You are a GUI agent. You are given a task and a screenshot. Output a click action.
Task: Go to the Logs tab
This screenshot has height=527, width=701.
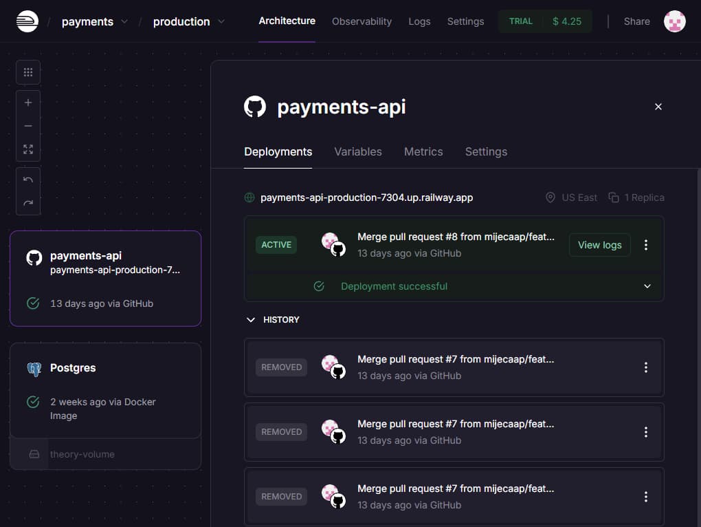419,21
